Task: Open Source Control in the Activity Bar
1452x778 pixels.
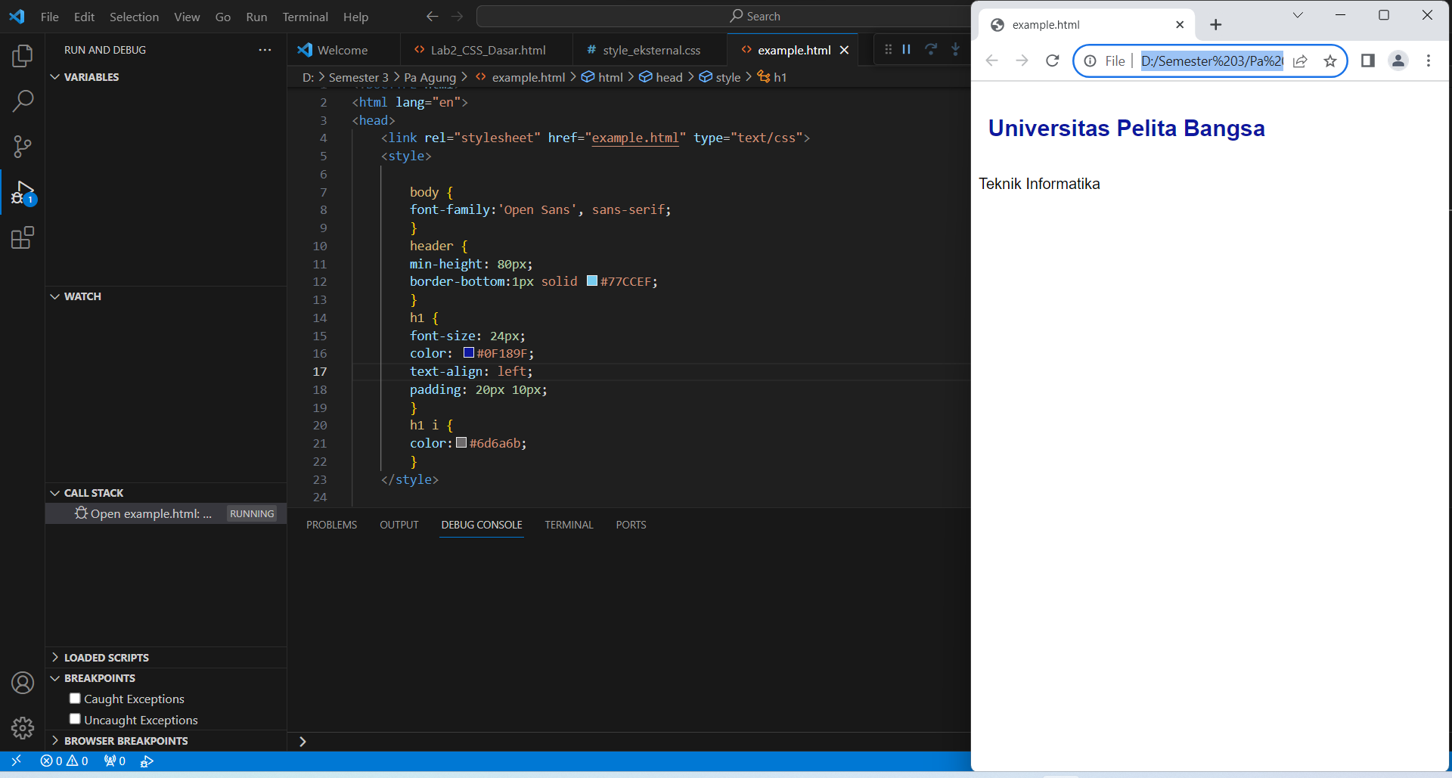Action: pos(23,147)
